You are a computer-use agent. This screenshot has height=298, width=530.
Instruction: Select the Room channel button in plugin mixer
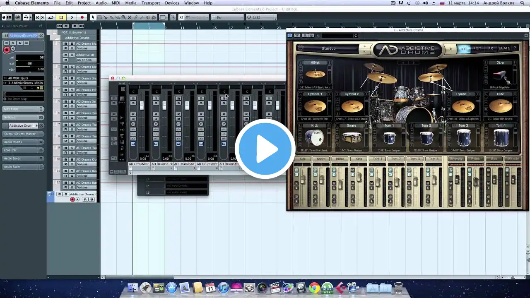(475, 159)
